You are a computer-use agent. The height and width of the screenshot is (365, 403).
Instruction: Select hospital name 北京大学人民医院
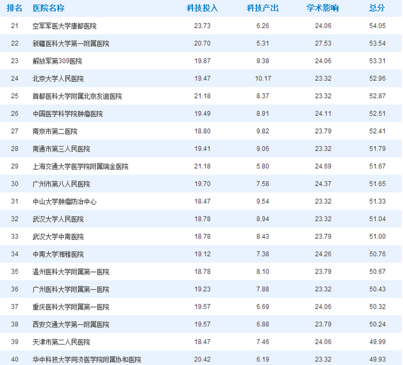coord(58,79)
